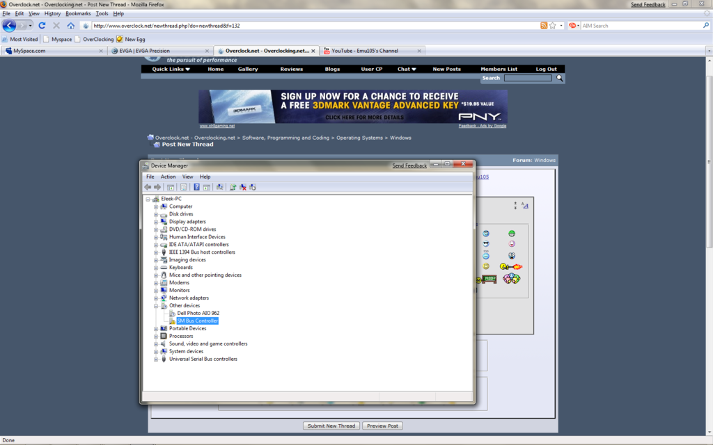Click the Send Feedback link in Device Manager
Screen dimensions: 713x445
[409, 165]
